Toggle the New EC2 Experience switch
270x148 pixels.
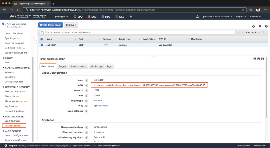pyautogui.click(x=4, y=24)
